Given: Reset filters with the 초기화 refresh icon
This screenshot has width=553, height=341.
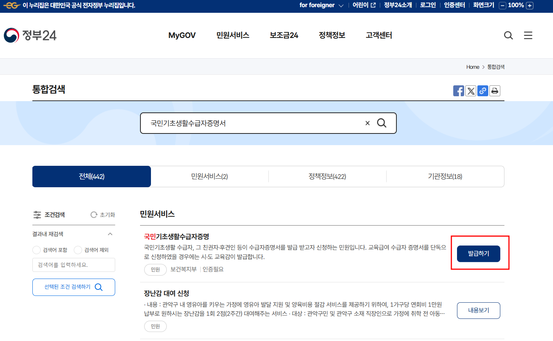Looking at the screenshot, I should click(x=93, y=215).
